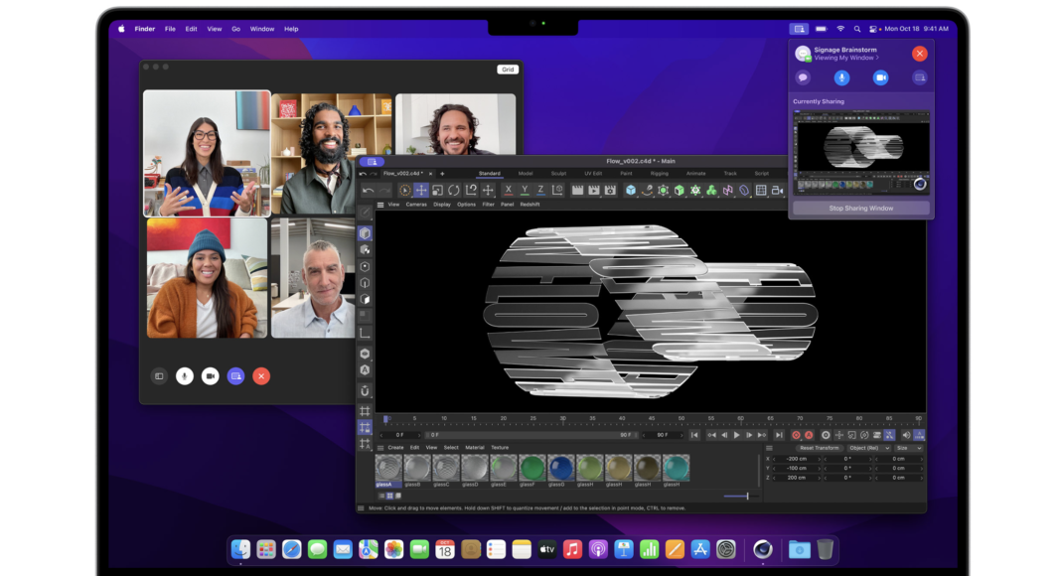Screen dimensions: 1061x576
Task: Select the Move tool in Cinema 4D toolbar
Action: [421, 191]
